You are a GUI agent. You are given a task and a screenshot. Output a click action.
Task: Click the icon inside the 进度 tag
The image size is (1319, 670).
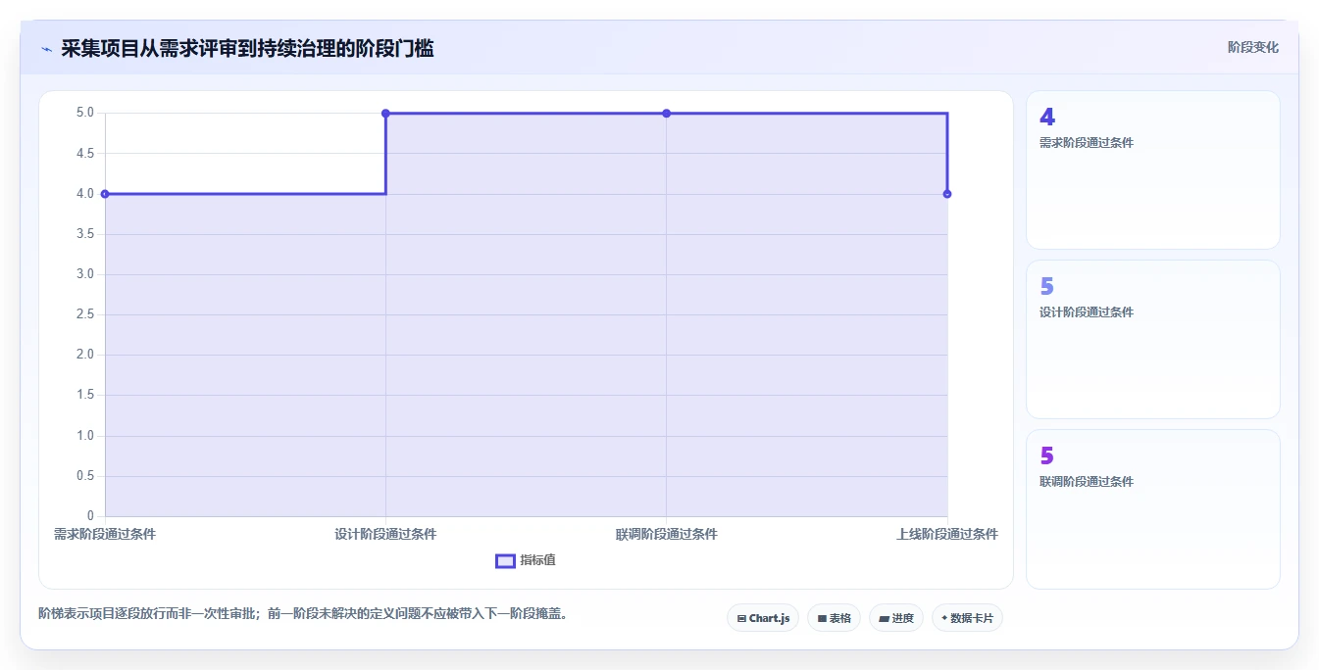pyautogui.click(x=884, y=619)
